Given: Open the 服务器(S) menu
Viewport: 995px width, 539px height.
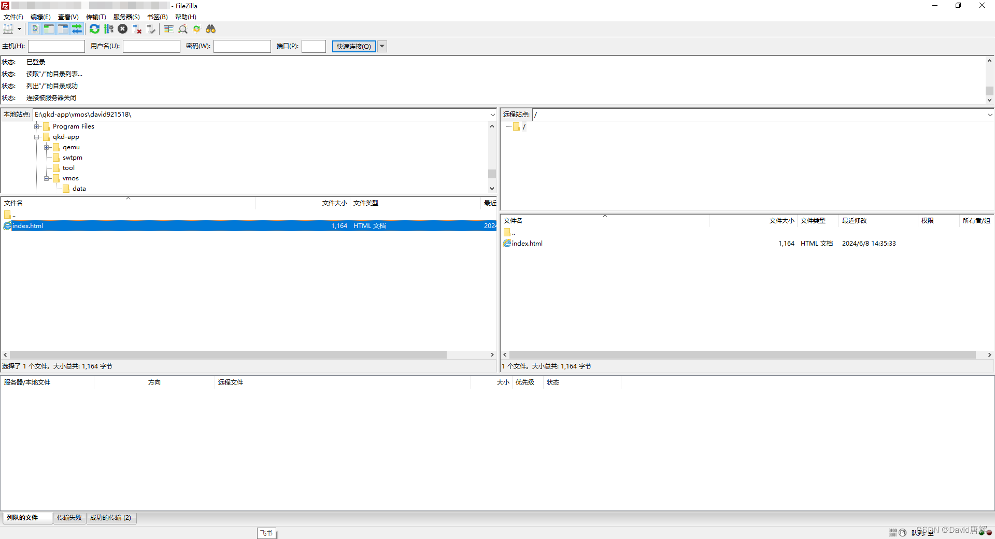Looking at the screenshot, I should [x=126, y=17].
